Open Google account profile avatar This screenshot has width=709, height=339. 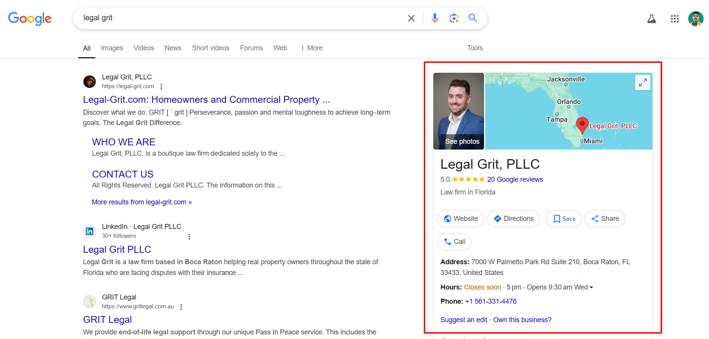[x=696, y=18]
